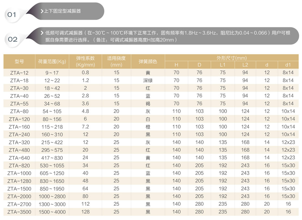The height and width of the screenshot is (220, 302).
Task: Open the 上下固定型减振器 section title
Action: (x=62, y=11)
